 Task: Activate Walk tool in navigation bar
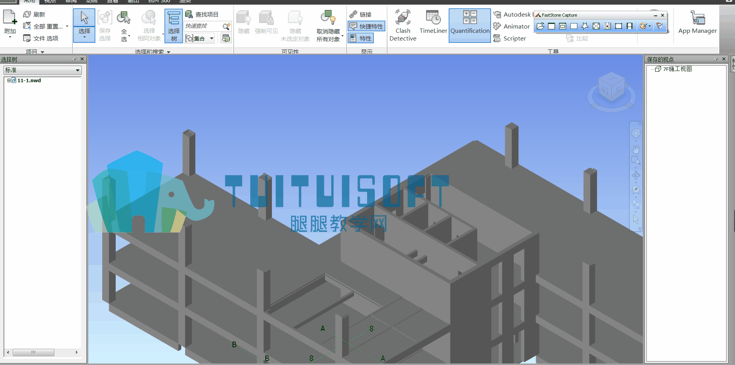coord(636,205)
